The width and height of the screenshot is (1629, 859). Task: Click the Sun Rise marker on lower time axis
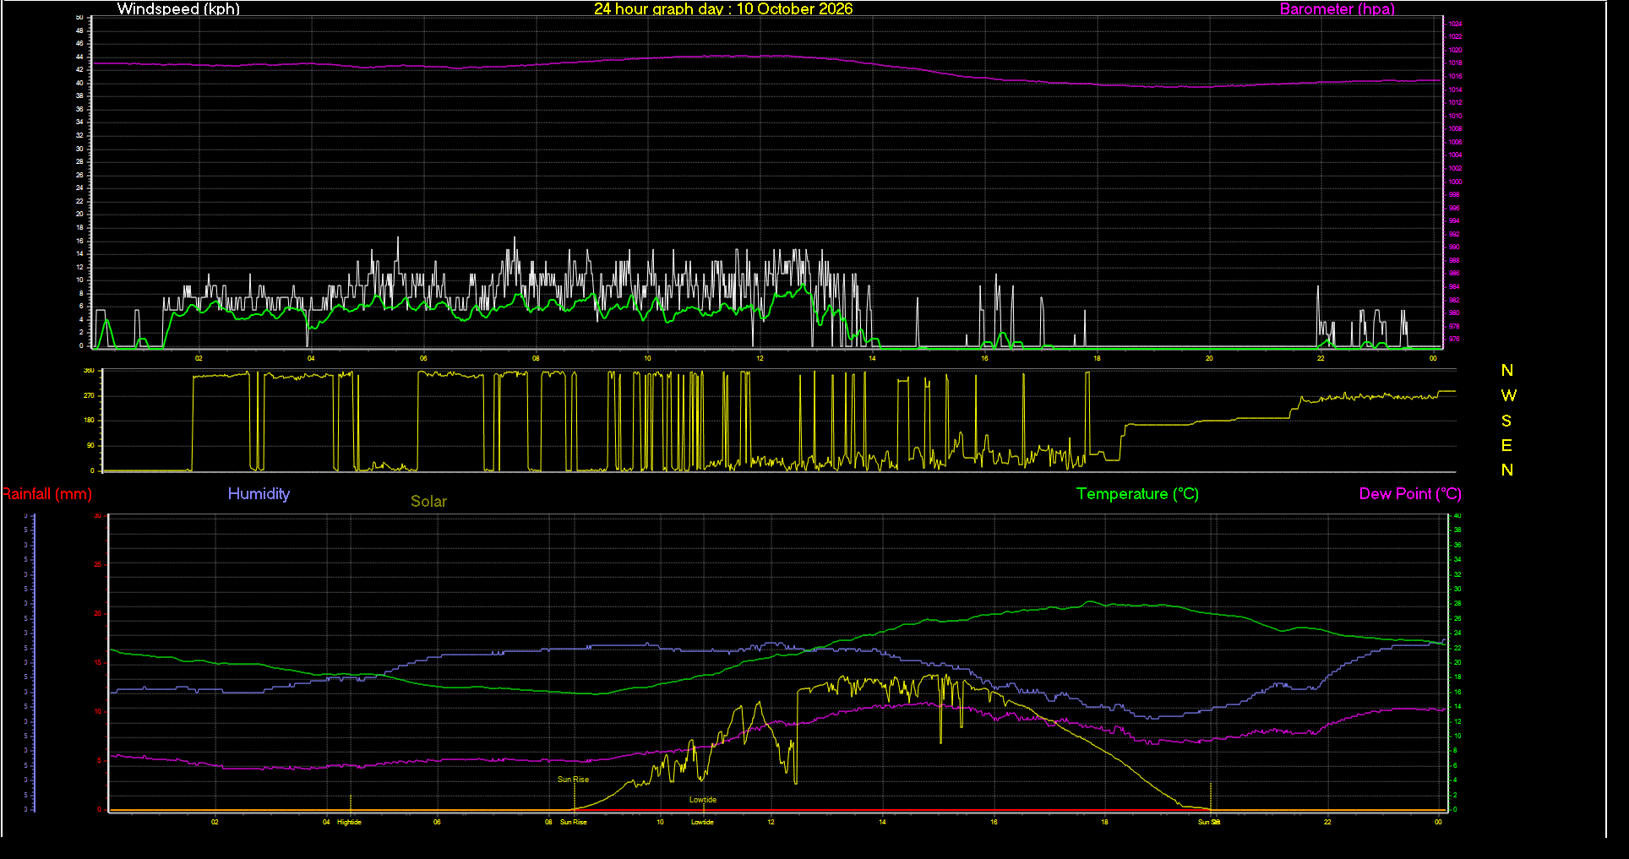coord(573,822)
